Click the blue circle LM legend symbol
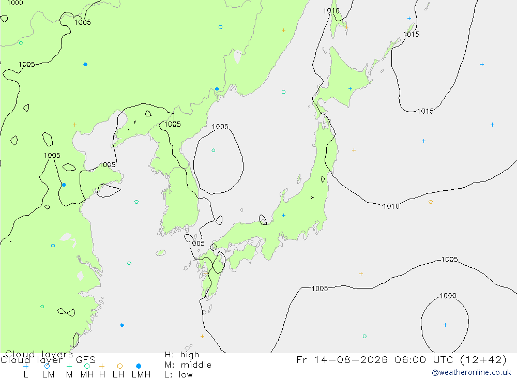 tap(47, 366)
